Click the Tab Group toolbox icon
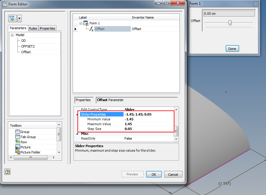266x195 pixels. pyautogui.click(x=18, y=137)
